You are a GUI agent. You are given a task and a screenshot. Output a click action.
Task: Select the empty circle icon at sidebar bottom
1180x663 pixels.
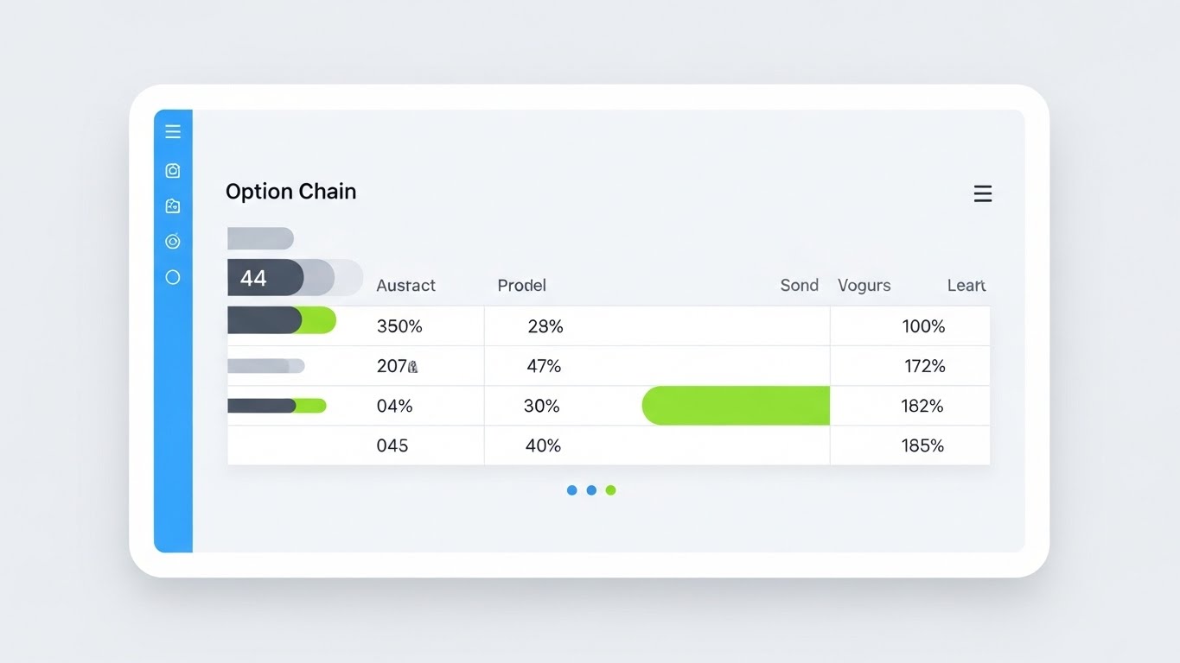172,276
